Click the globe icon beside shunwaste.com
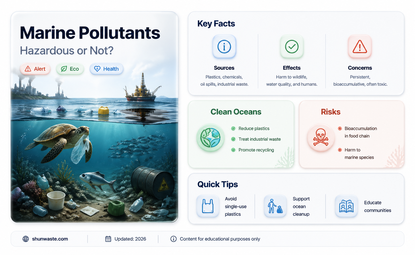This screenshot has width=415, height=255. click(26, 239)
